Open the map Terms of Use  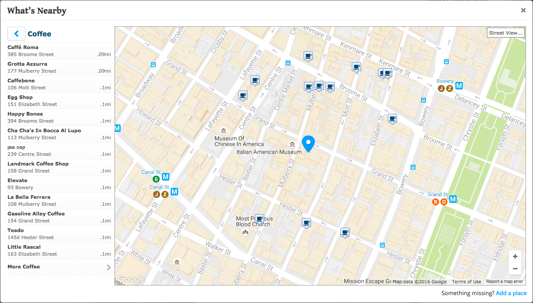click(x=466, y=282)
